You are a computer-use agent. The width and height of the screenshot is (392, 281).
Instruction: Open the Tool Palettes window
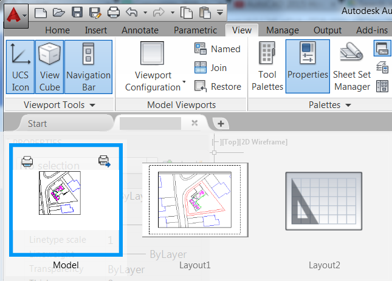pyautogui.click(x=267, y=66)
